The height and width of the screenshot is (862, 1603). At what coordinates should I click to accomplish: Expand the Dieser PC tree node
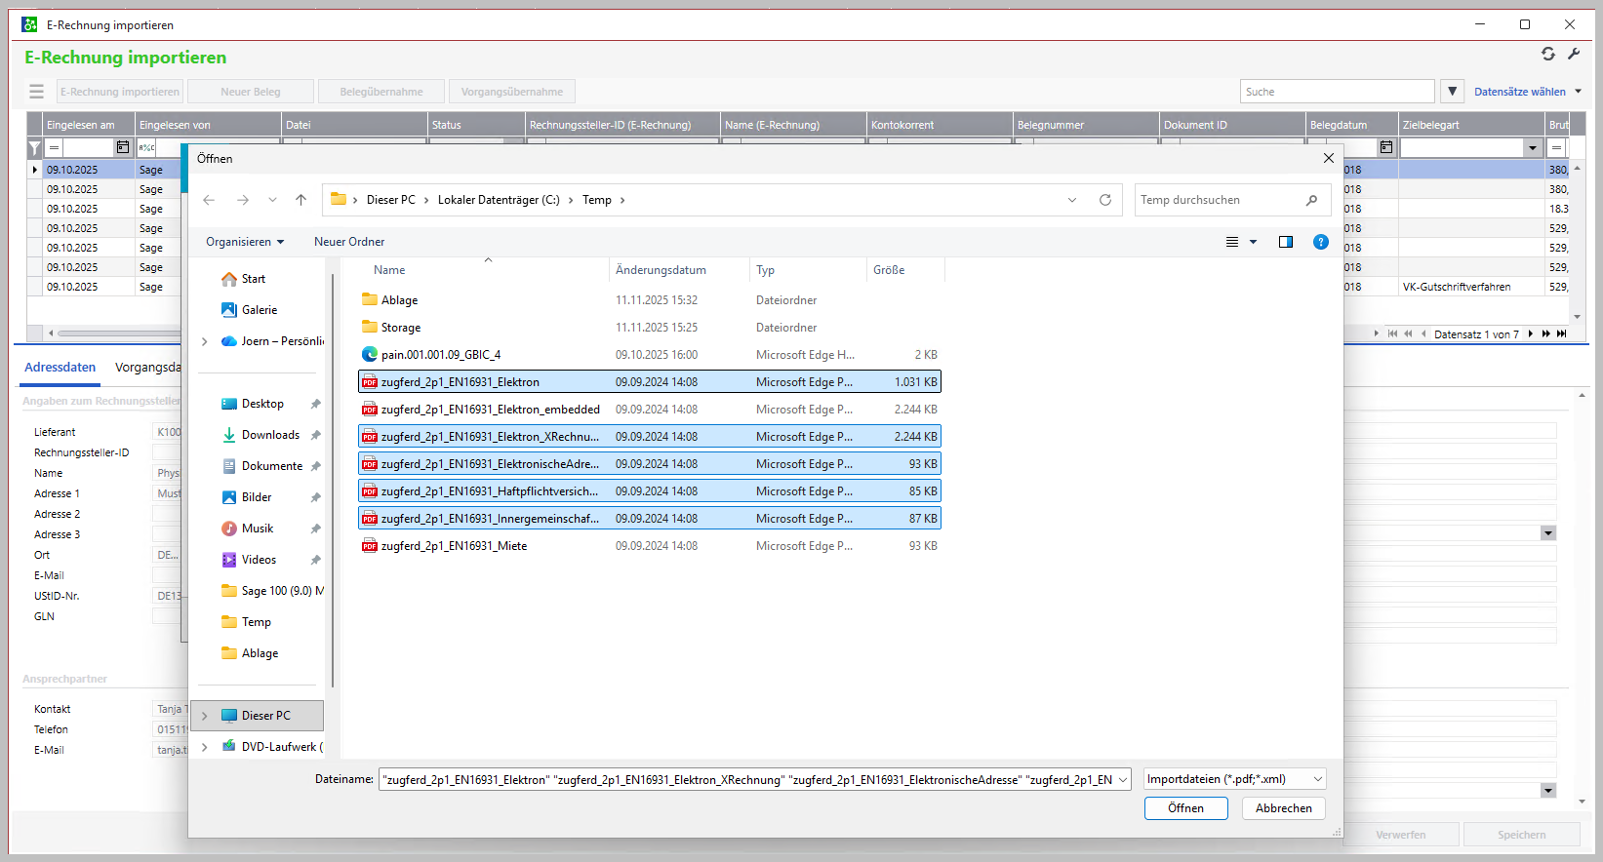point(205,716)
